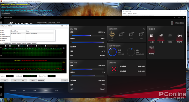Uncheck the INTEL SSD graph checkbox
This screenshot has height=102, width=189.
point(45,46)
